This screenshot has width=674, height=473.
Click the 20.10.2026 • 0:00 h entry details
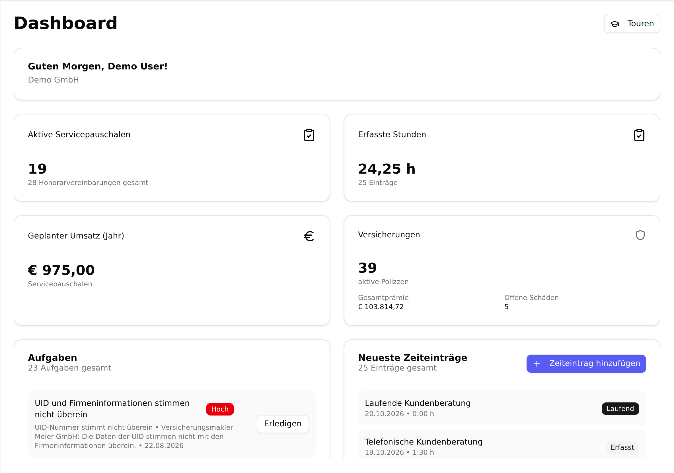tap(399, 414)
